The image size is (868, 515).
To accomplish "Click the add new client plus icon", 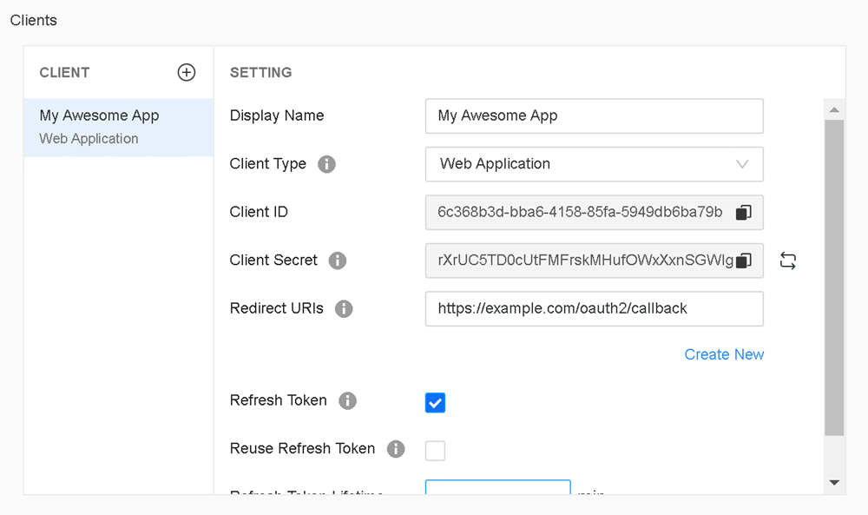I will [187, 72].
